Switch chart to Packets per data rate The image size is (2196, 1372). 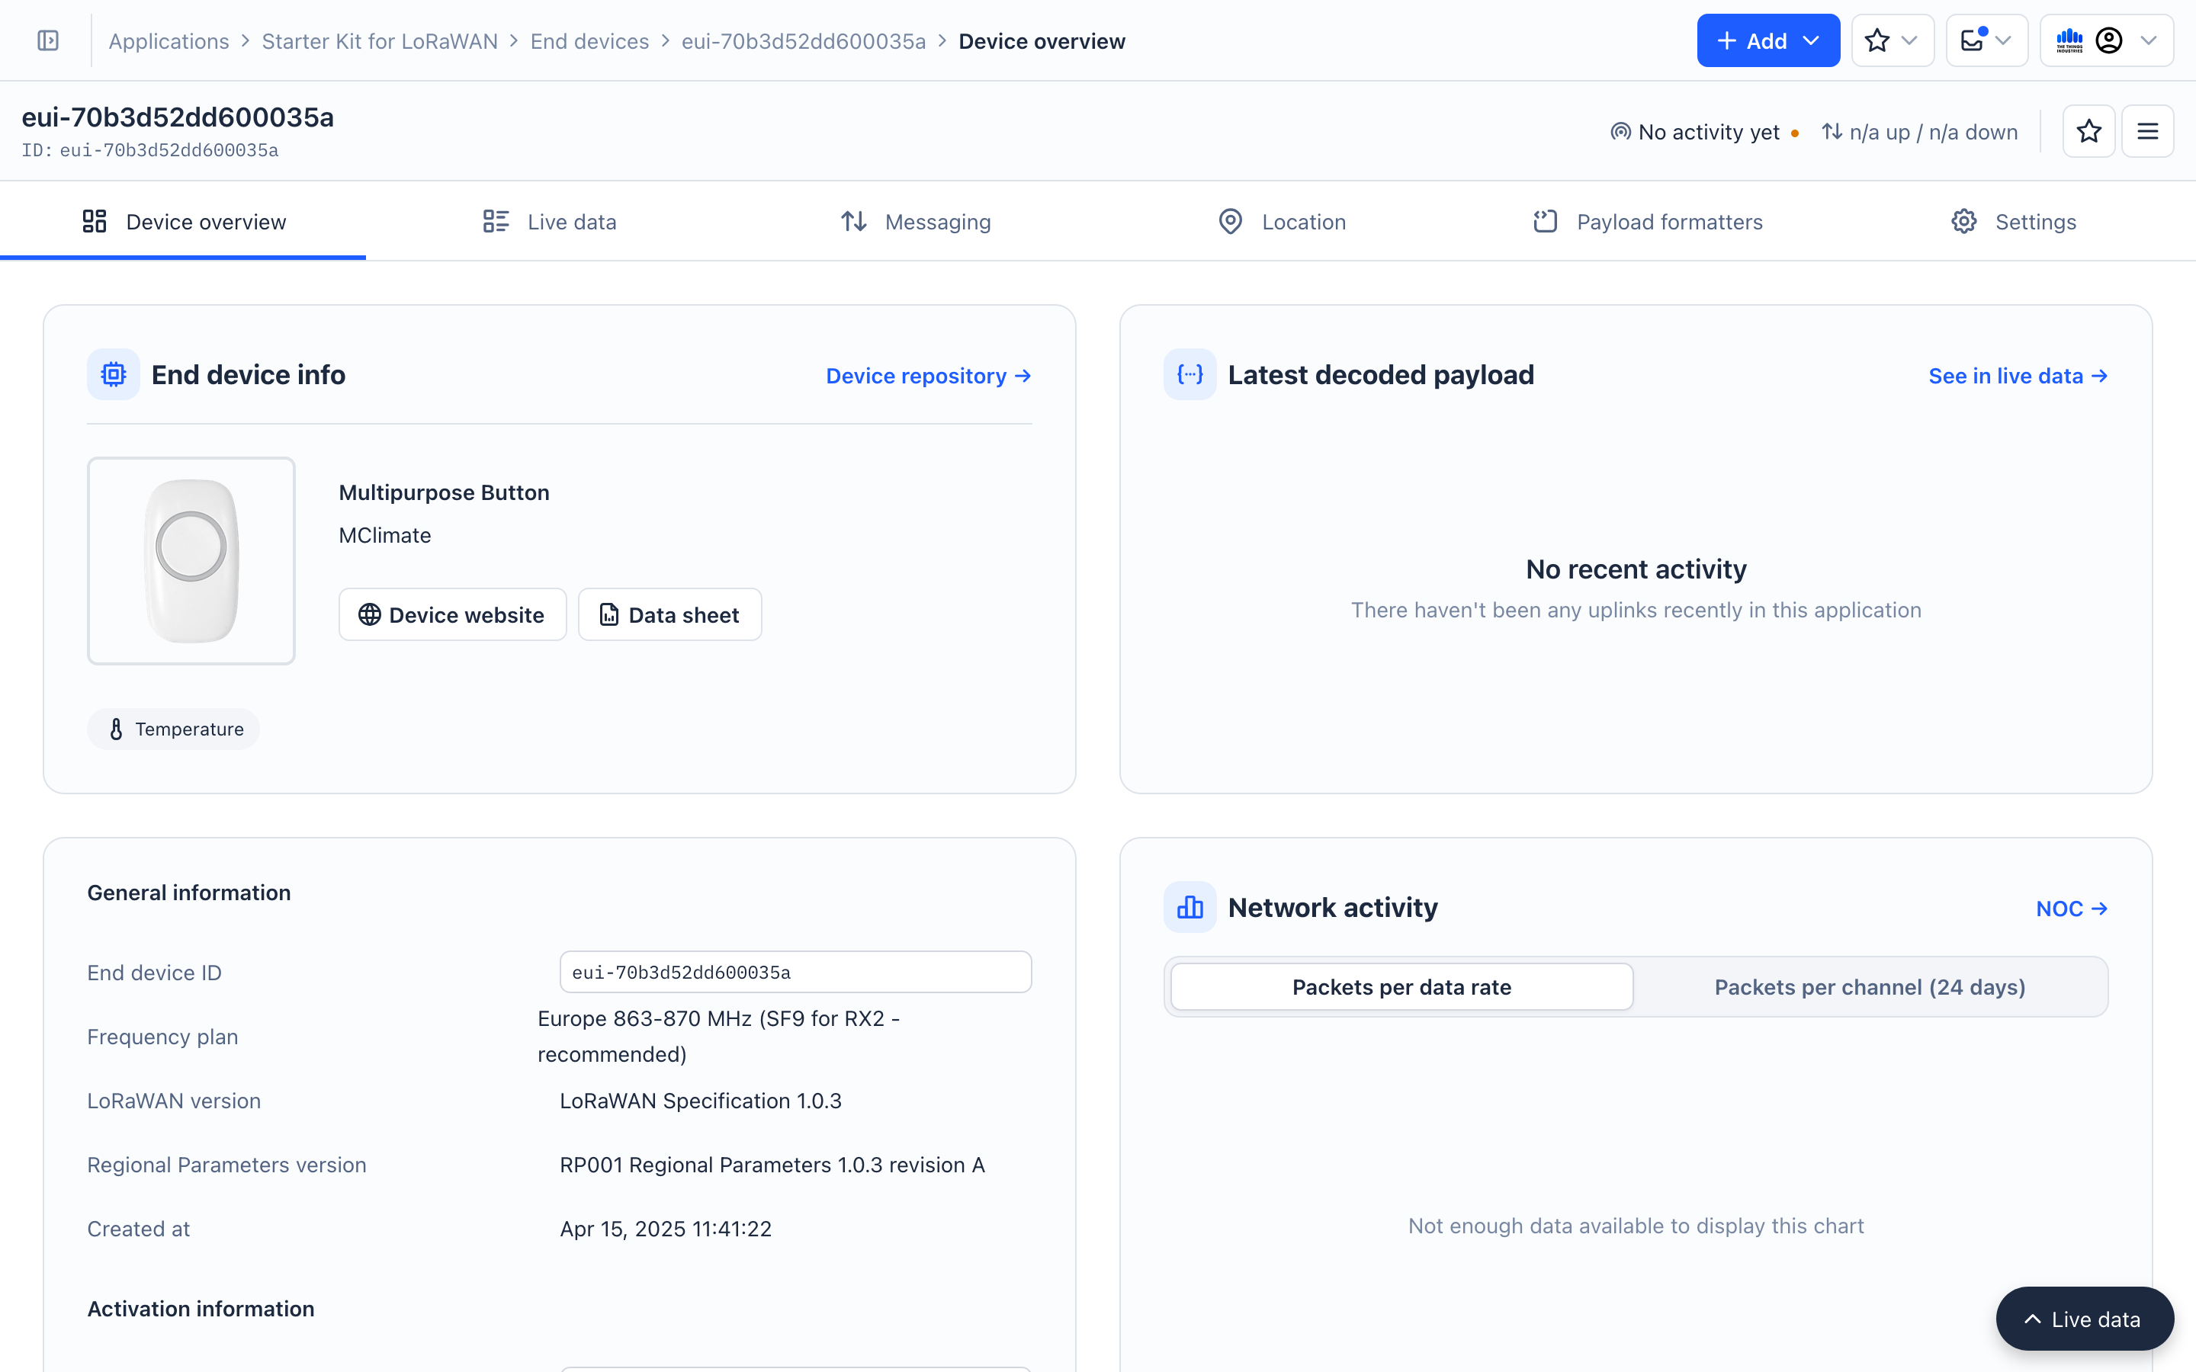[x=1401, y=987]
